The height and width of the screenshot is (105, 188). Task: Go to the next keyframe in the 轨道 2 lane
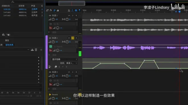pos(66,67)
